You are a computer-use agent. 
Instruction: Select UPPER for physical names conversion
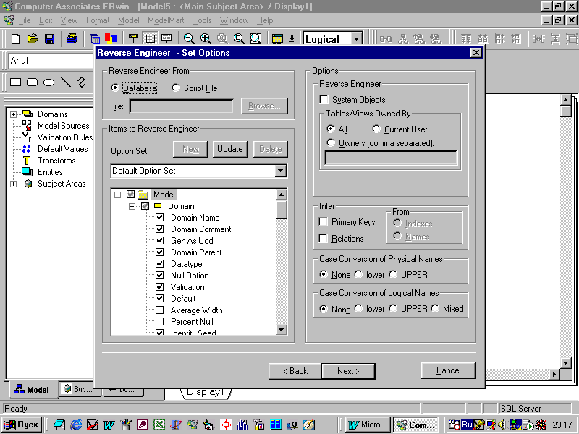pyautogui.click(x=393, y=275)
